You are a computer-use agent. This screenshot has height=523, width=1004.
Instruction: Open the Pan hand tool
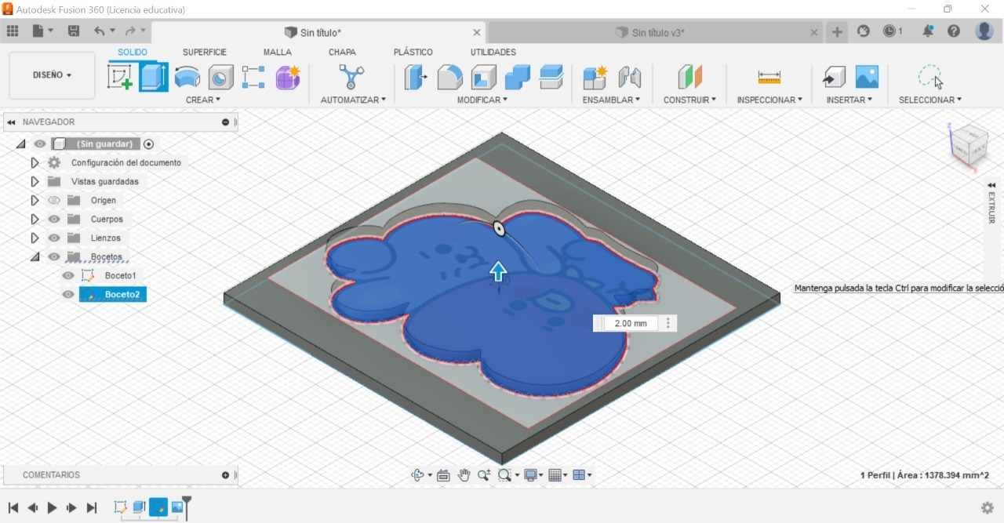point(464,475)
